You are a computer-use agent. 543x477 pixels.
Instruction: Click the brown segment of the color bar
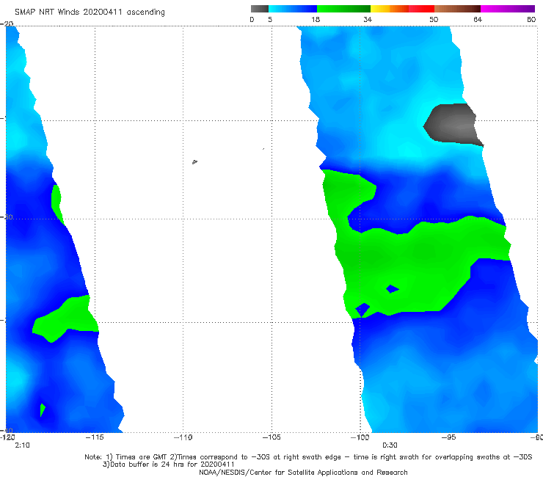(x=457, y=9)
